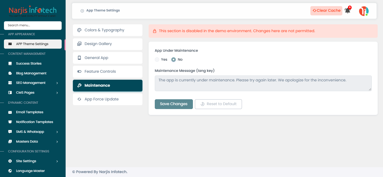Expand the SMS & Whatsapp chevron
Screen dimensions: 383x177
pos(57,132)
